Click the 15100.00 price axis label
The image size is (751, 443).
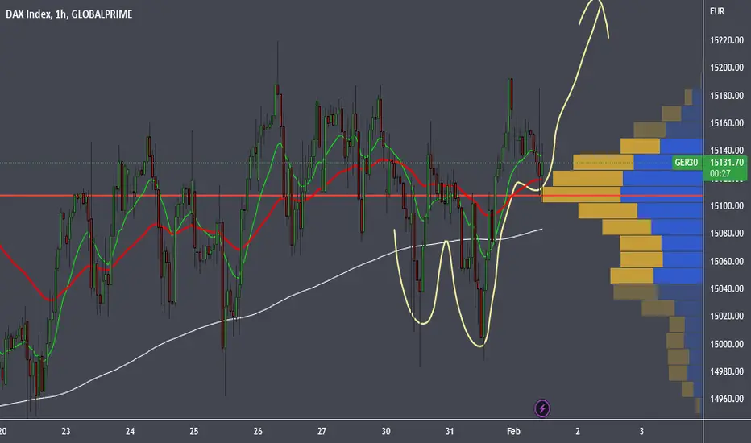(727, 206)
